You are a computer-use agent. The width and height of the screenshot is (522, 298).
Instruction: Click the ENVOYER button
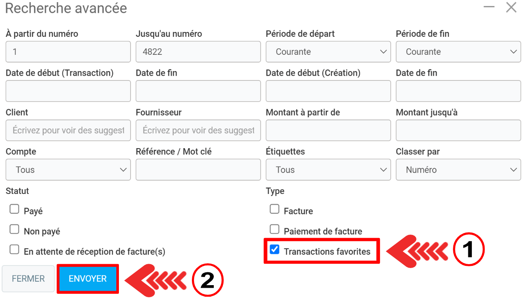pos(88,279)
